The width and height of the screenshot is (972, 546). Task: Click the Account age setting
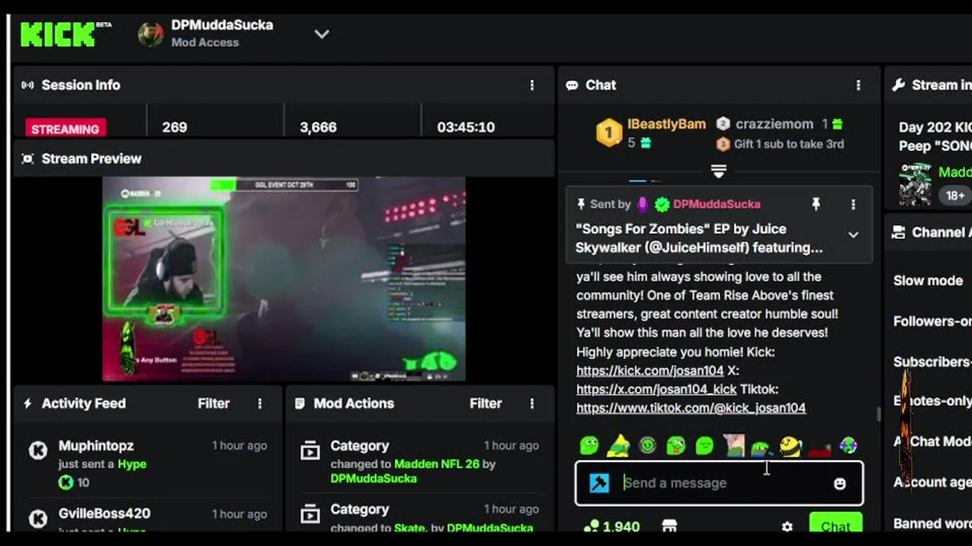point(933,482)
